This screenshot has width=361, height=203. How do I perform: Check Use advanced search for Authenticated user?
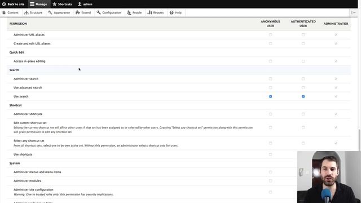[303, 88]
